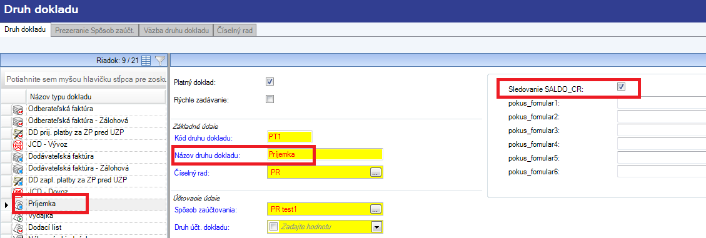Enable the Rýchle zadávanie checkbox
The height and width of the screenshot is (238, 706).
click(x=270, y=99)
